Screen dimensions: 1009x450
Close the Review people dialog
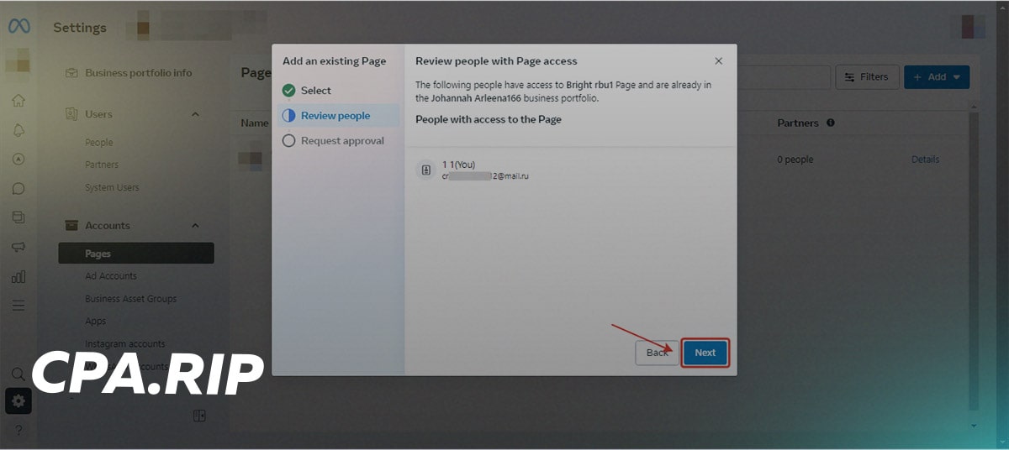(718, 61)
